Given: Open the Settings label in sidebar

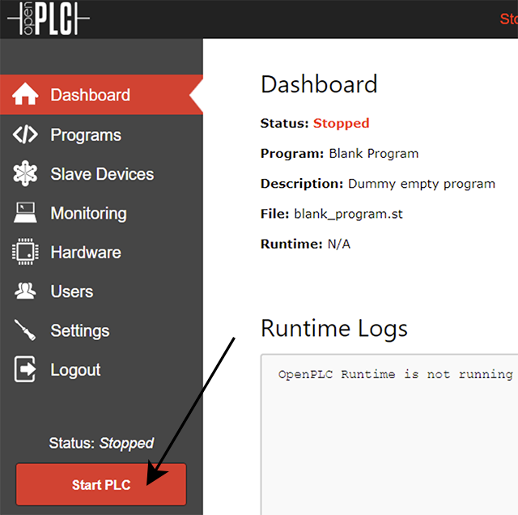Looking at the screenshot, I should coord(80,330).
